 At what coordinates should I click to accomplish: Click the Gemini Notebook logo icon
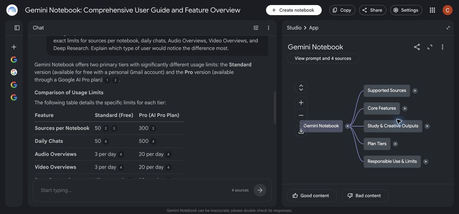(12, 10)
